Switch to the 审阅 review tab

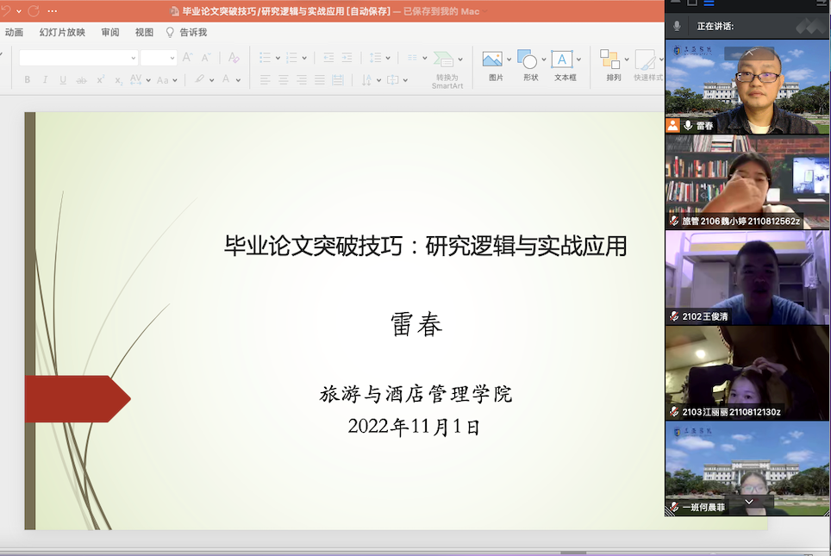click(x=110, y=33)
